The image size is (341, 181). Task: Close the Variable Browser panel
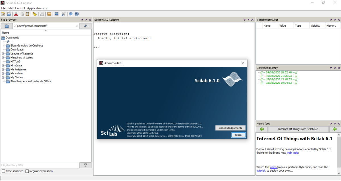point(338,20)
